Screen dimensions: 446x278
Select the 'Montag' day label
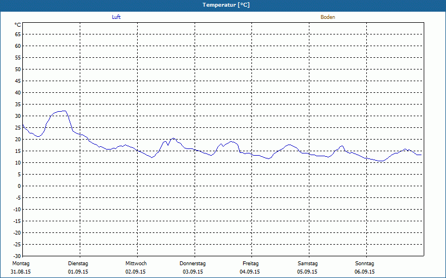click(21, 264)
